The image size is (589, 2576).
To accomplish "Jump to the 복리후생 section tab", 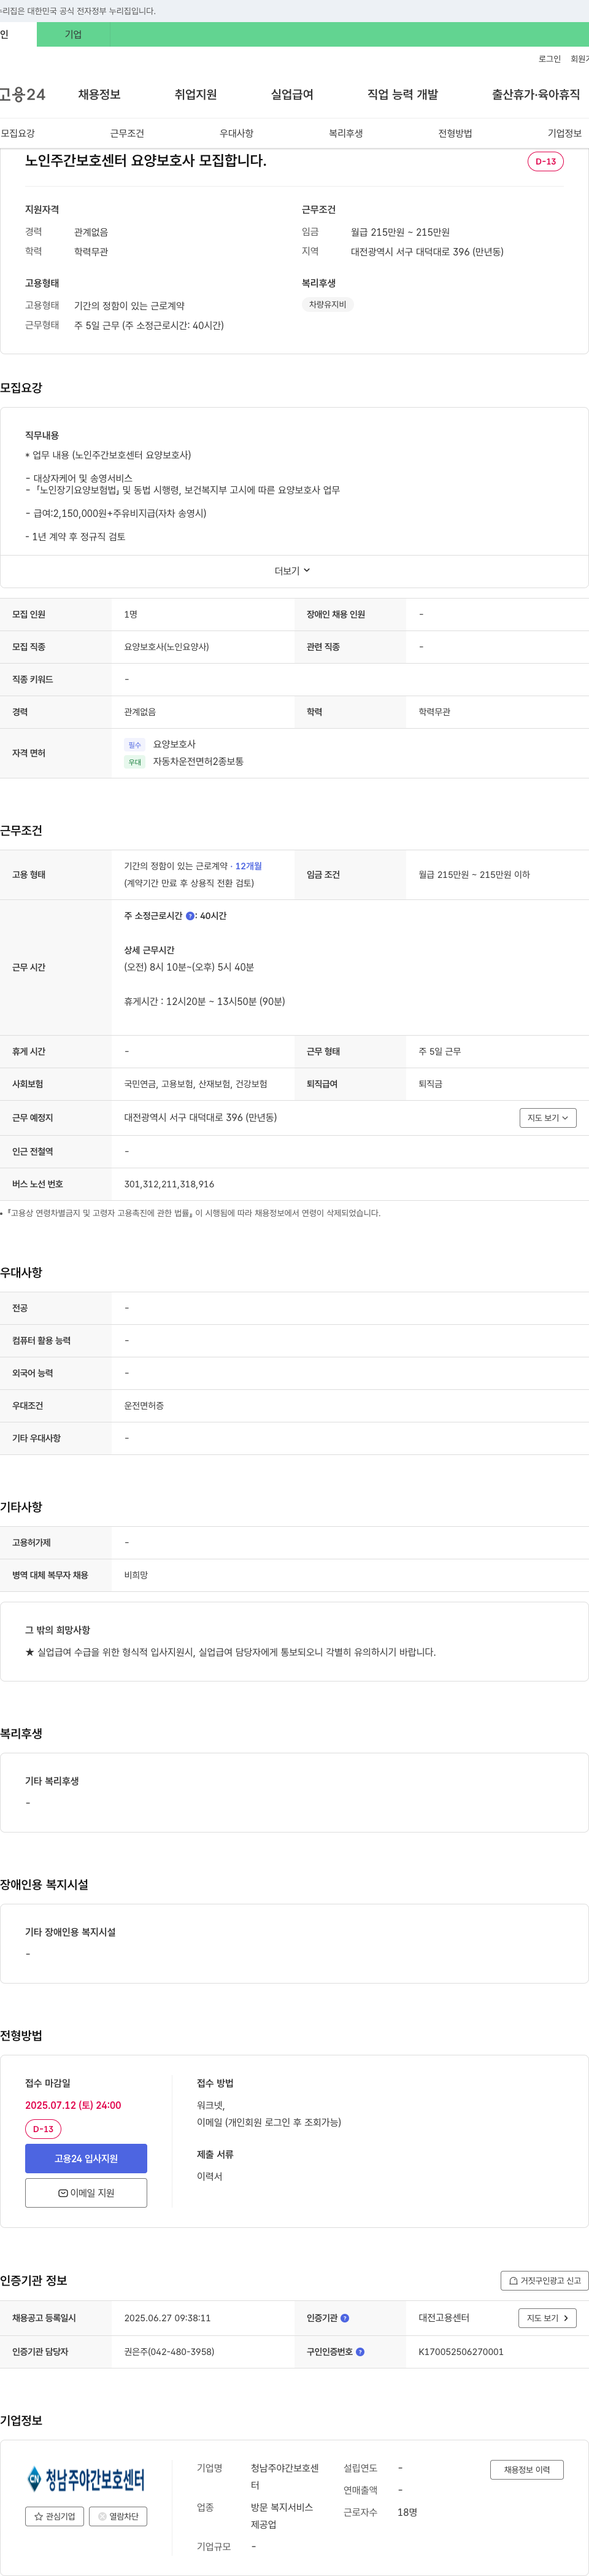I will [x=346, y=133].
